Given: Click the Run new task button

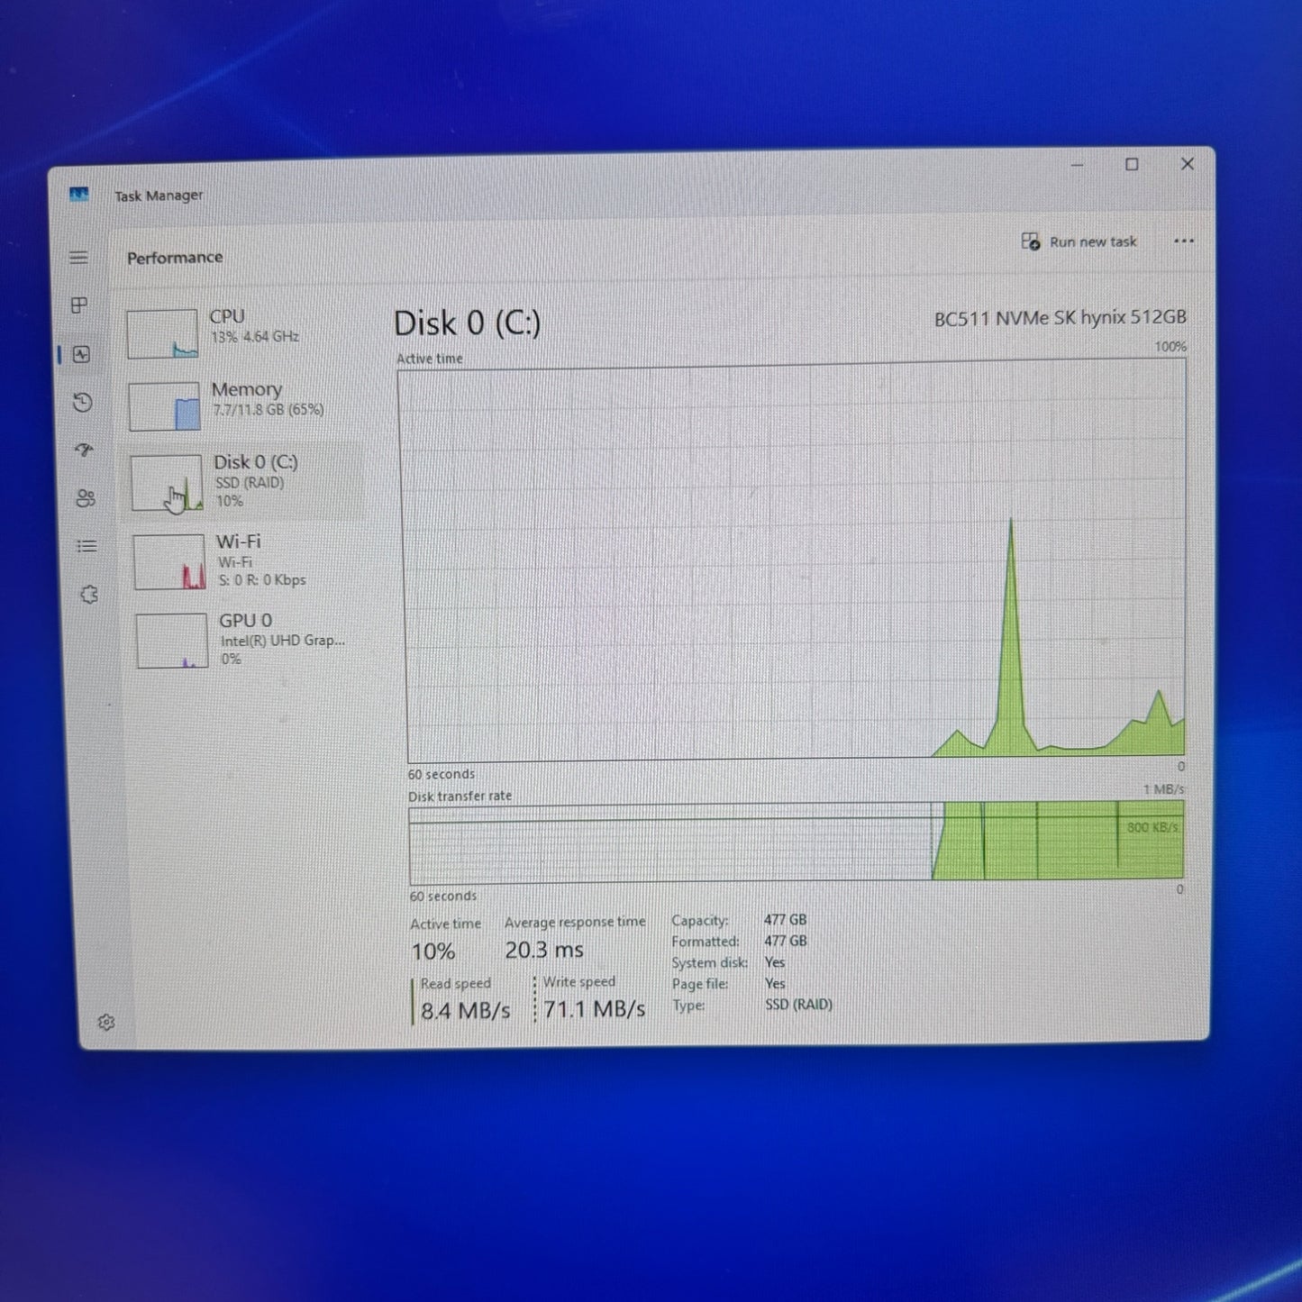Looking at the screenshot, I should (x=1079, y=241).
